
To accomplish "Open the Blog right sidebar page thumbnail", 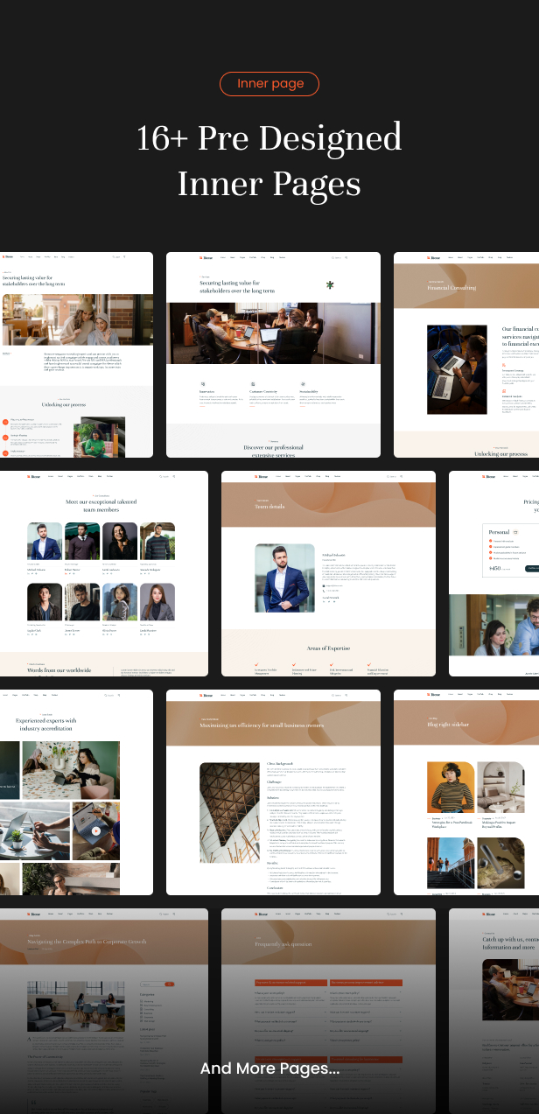I will click(x=465, y=792).
